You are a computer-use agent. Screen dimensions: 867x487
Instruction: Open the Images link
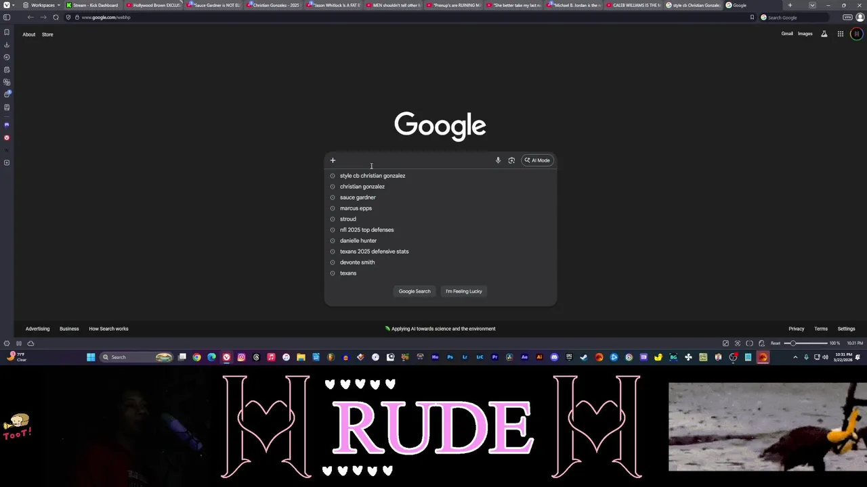[x=805, y=34]
